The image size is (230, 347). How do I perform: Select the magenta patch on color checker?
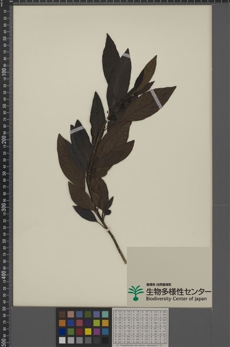tap(97, 331)
